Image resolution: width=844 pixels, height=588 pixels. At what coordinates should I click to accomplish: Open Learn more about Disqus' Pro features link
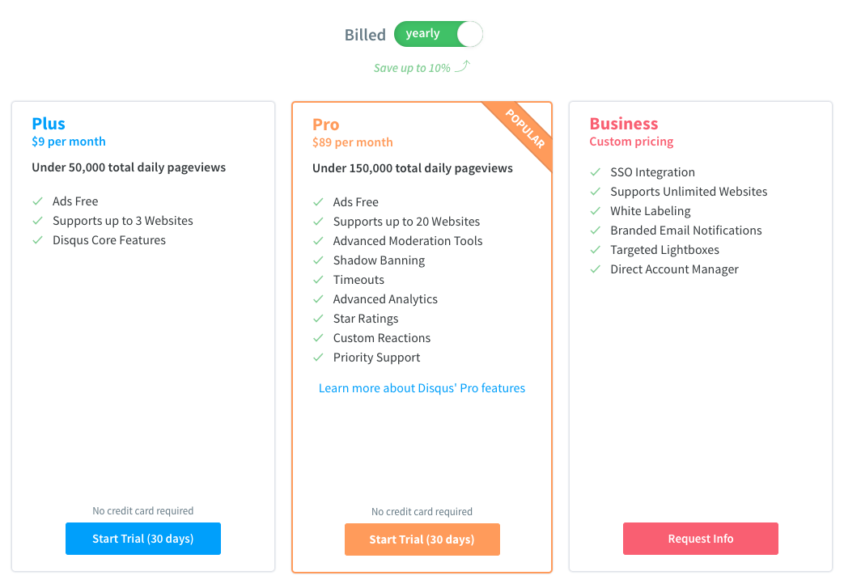pyautogui.click(x=422, y=388)
